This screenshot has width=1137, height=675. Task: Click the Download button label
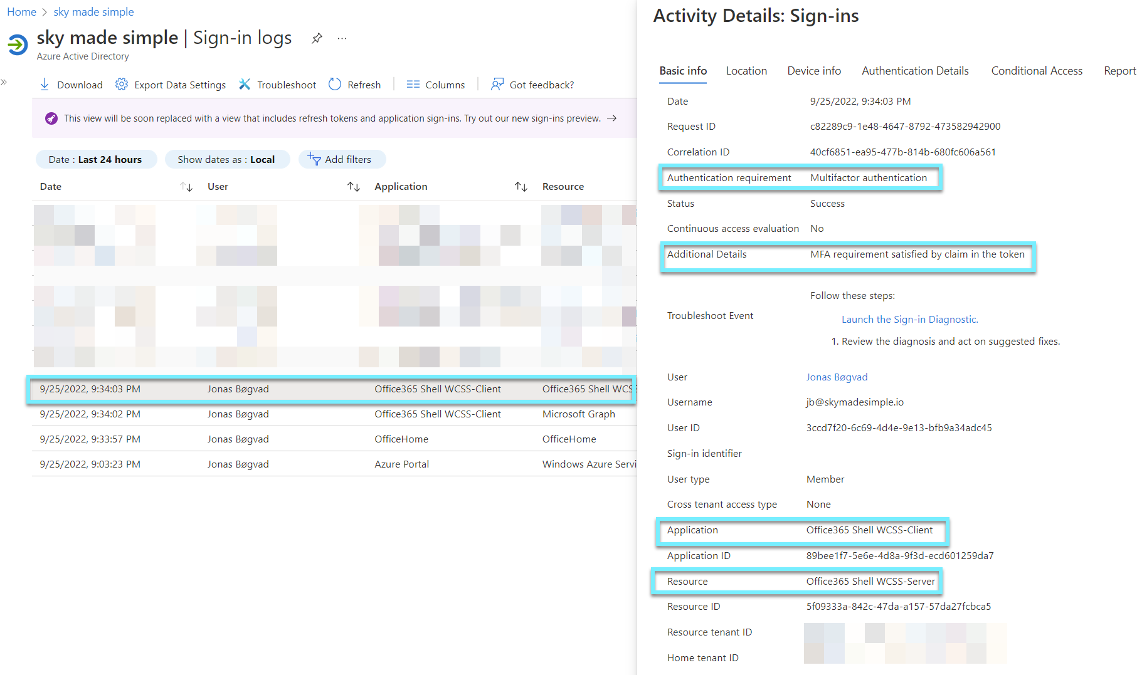(x=80, y=85)
